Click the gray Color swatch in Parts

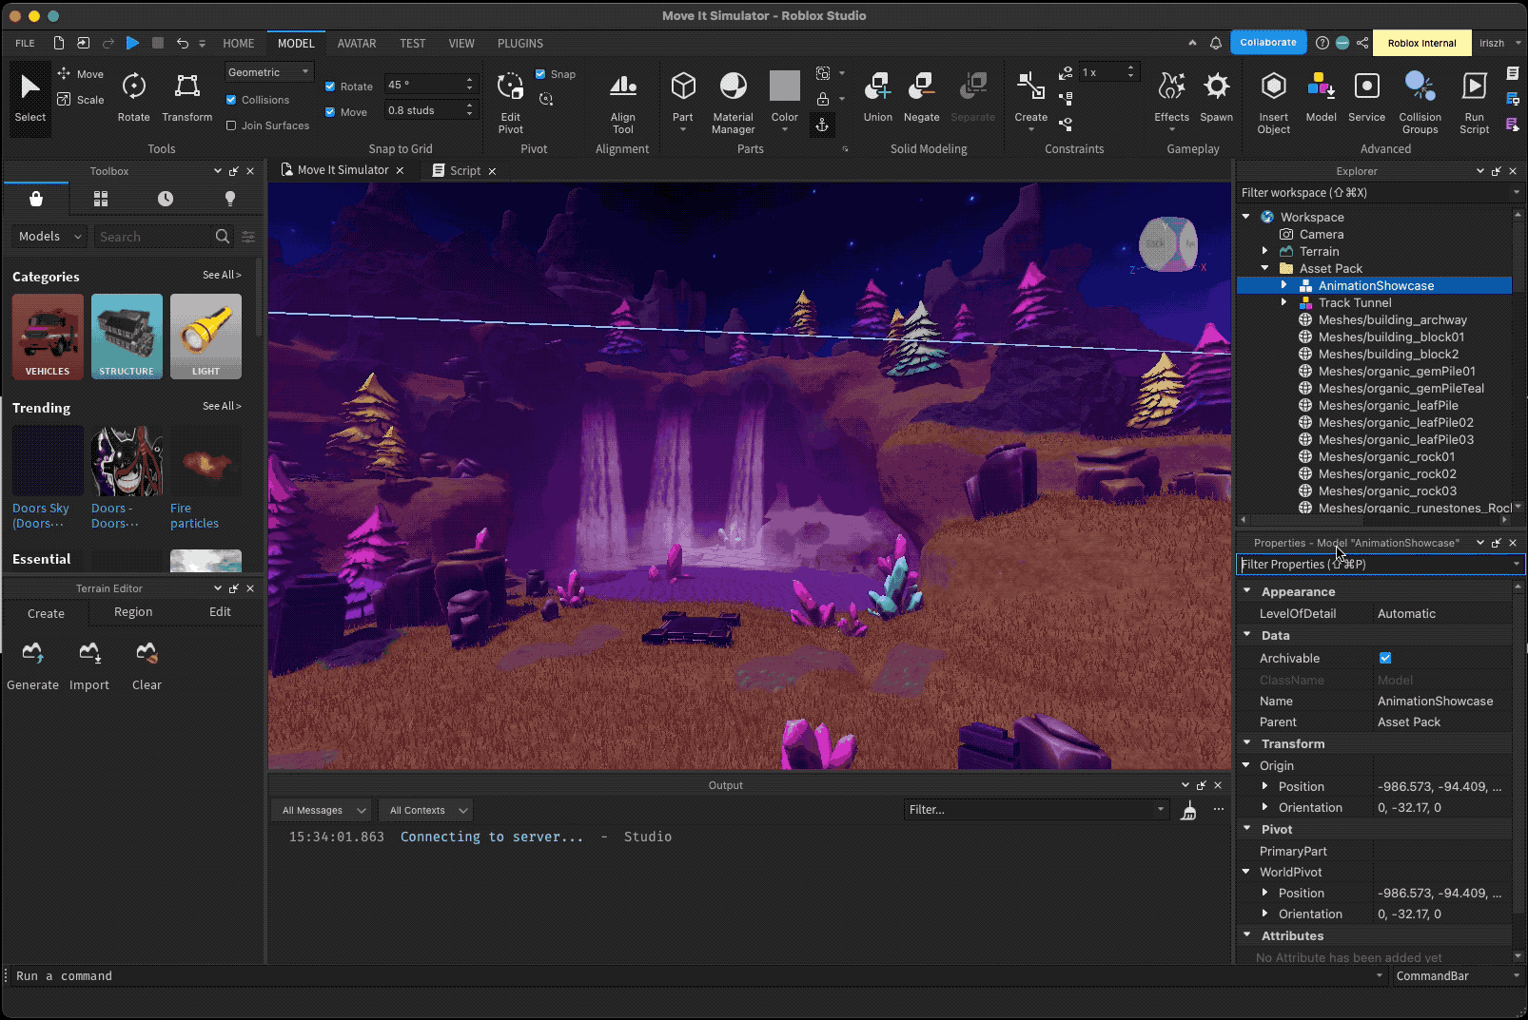coord(784,87)
